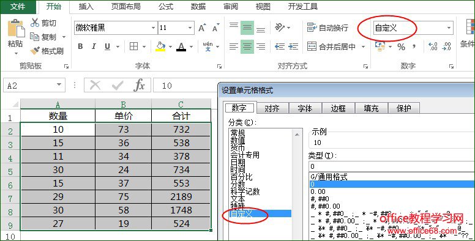This screenshot has height=241, width=475.
Task: Align text left in ribbon
Action: (x=234, y=46)
